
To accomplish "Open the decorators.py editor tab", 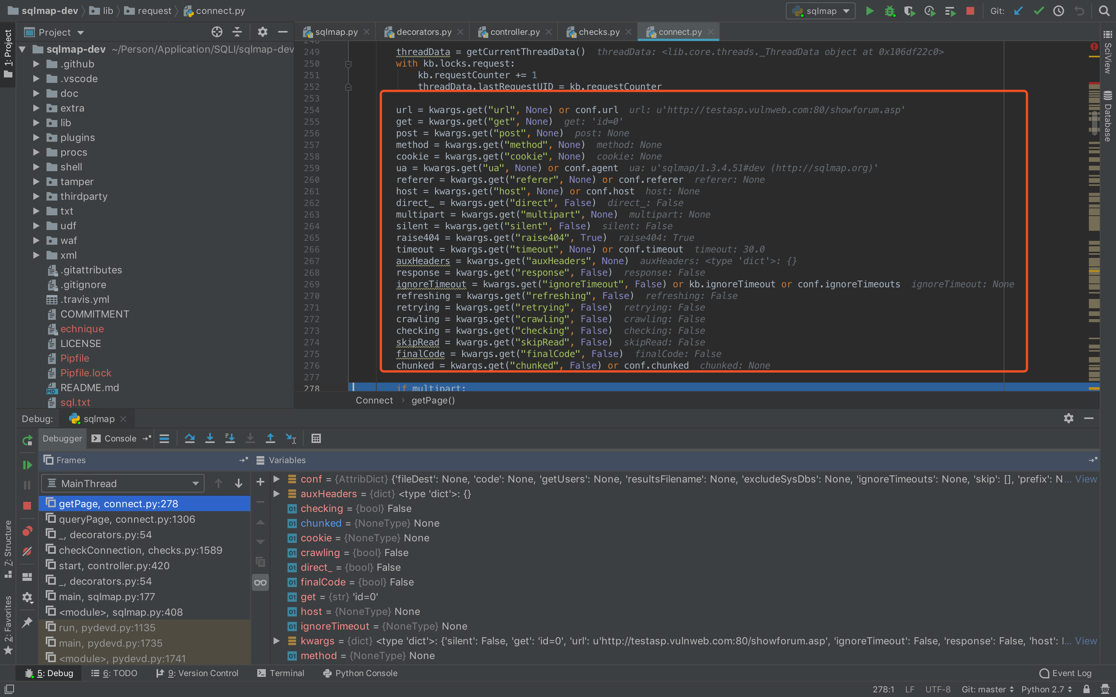I will pyautogui.click(x=422, y=31).
